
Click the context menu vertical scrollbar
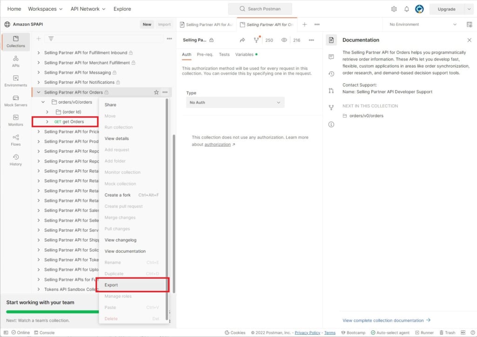[167, 209]
